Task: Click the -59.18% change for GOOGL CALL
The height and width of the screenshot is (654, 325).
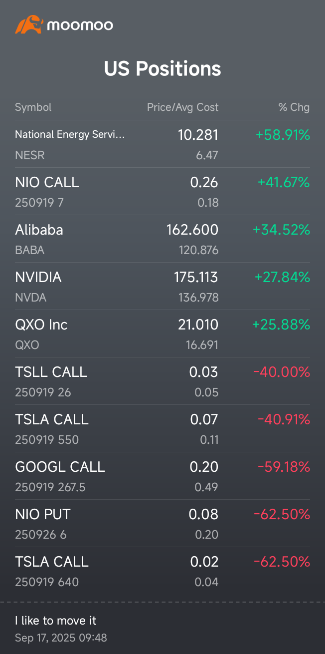Action: pos(284,467)
